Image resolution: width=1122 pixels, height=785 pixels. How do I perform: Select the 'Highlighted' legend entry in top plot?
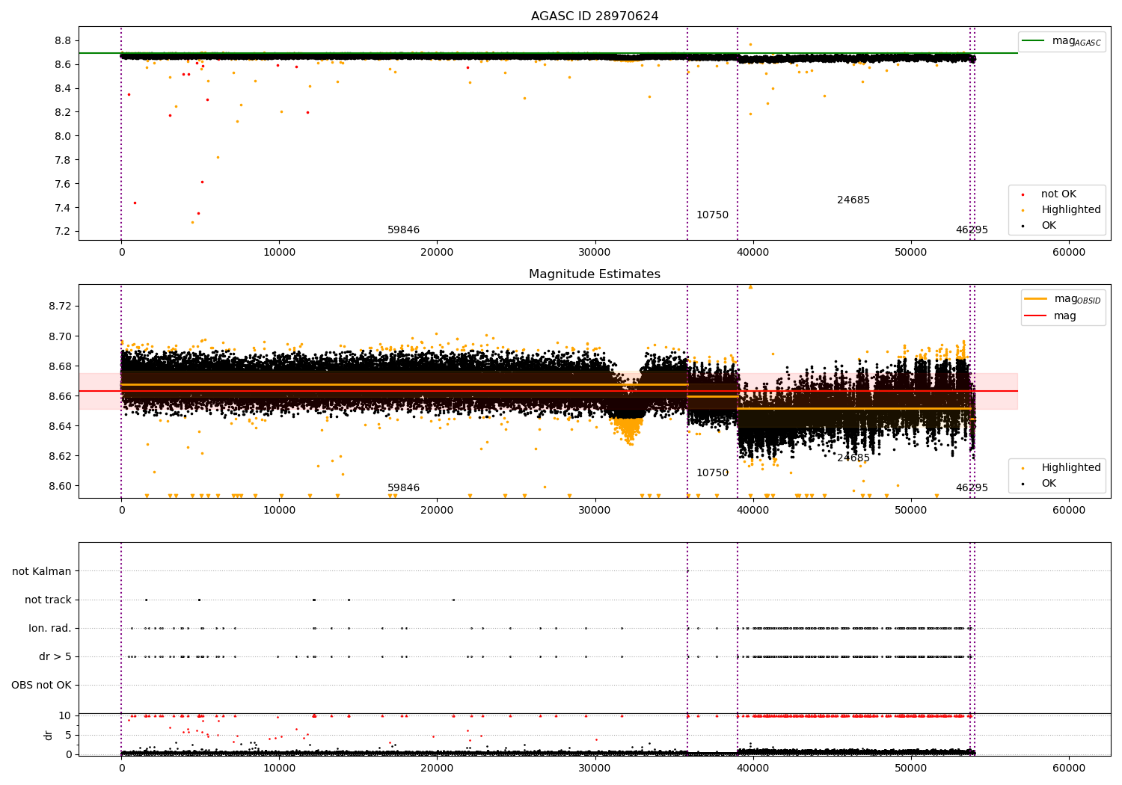1071,210
